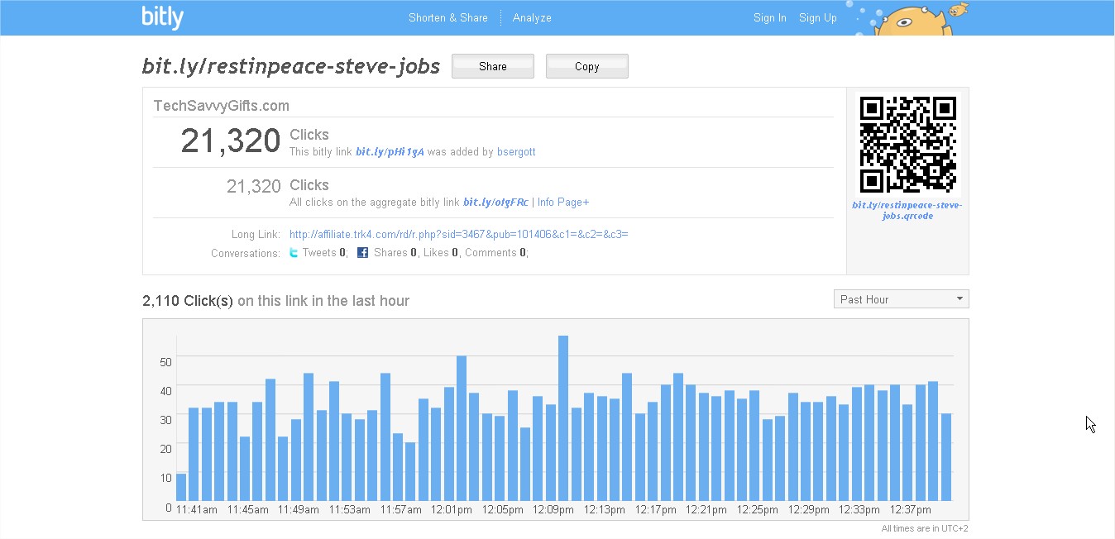1115x539 pixels.
Task: Click the Twitter bird icon beside Tweets
Action: tap(294, 253)
